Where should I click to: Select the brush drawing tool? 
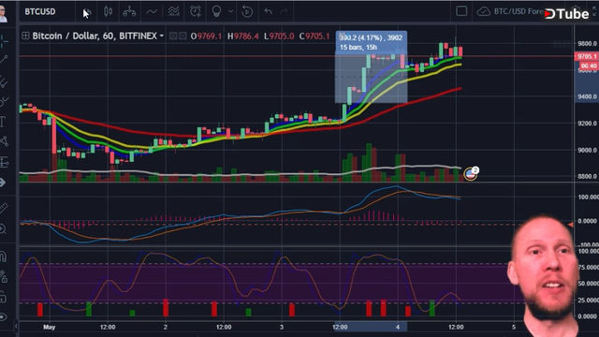[4, 101]
